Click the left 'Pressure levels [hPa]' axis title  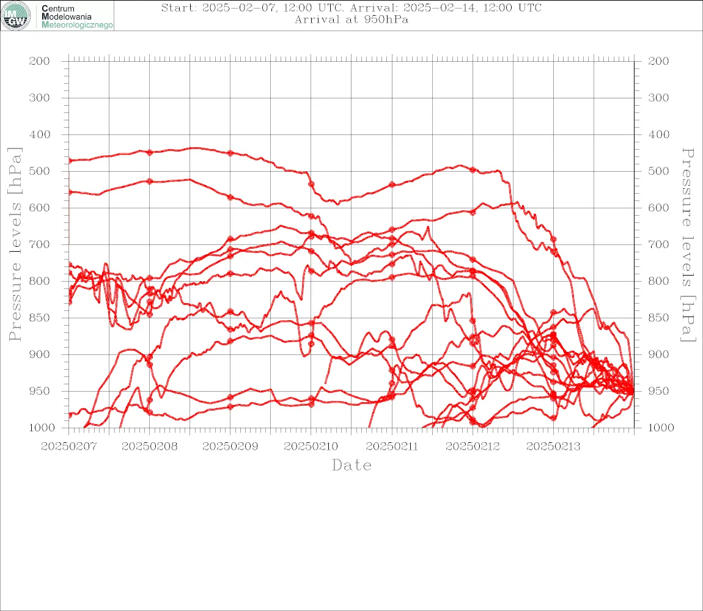pyautogui.click(x=15, y=244)
